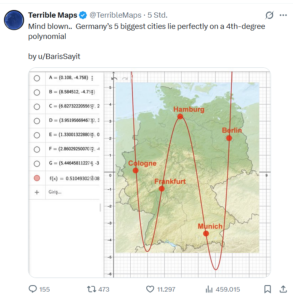Viewport: 293px width, 300px height.
Task: Click the Grok slashed-circle icon
Action: (x=270, y=16)
